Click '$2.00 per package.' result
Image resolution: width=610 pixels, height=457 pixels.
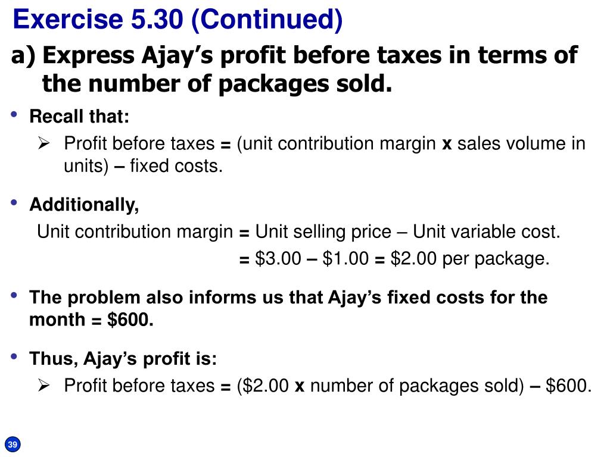click(x=470, y=258)
